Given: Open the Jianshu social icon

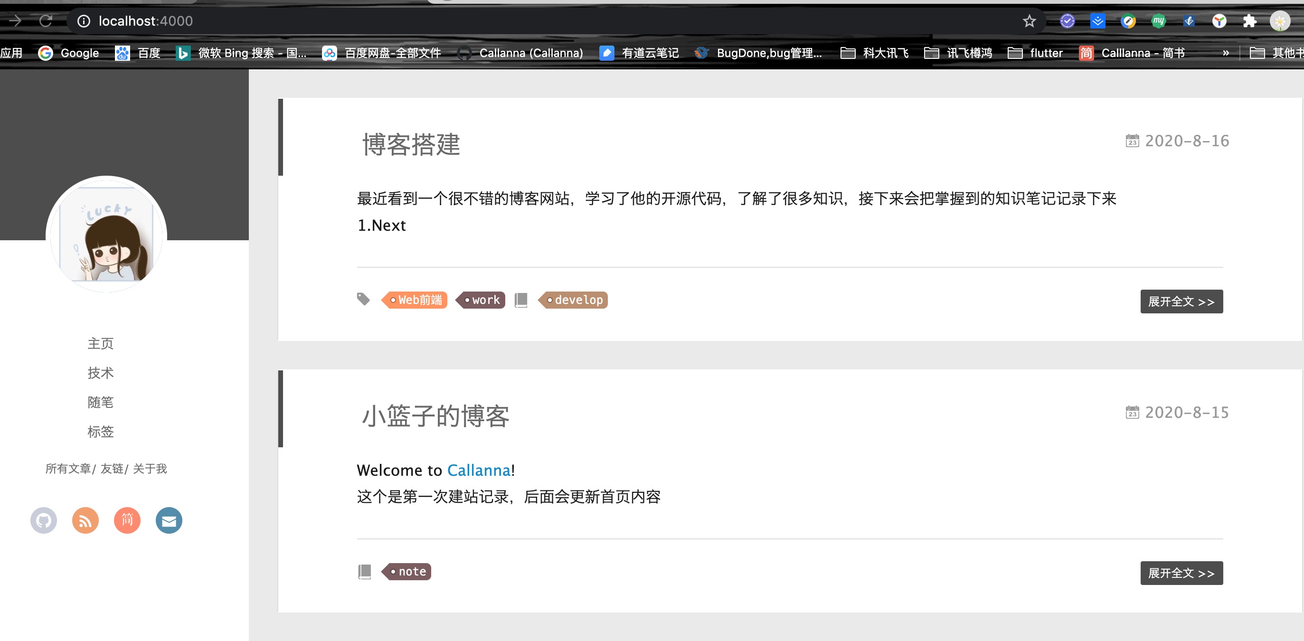Looking at the screenshot, I should click(127, 520).
